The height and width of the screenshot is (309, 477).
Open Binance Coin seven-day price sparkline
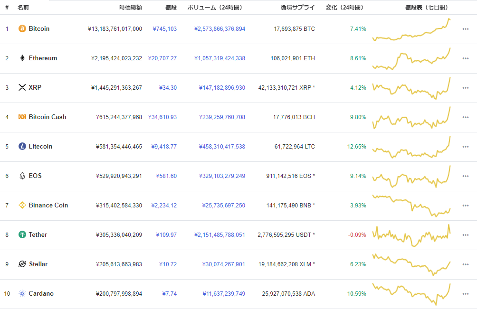pos(411,206)
